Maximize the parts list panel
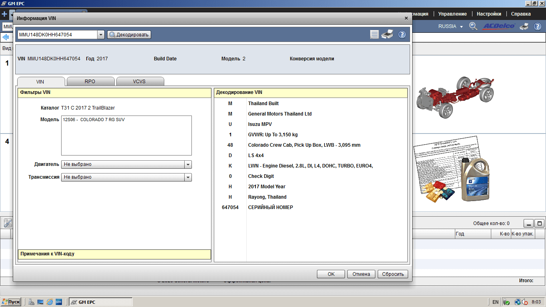The width and height of the screenshot is (546, 307). [x=539, y=223]
